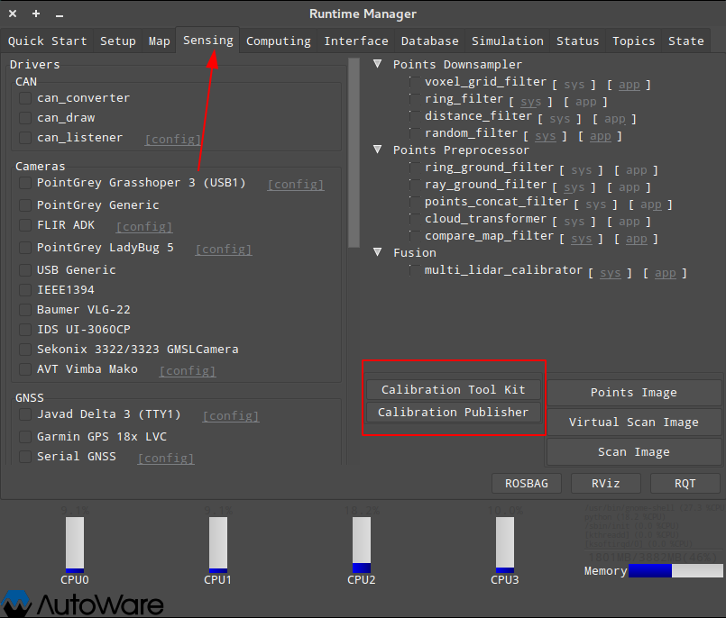Open the voxel_grid_filter app settings link
Screen dimensions: 726x618
pos(629,84)
